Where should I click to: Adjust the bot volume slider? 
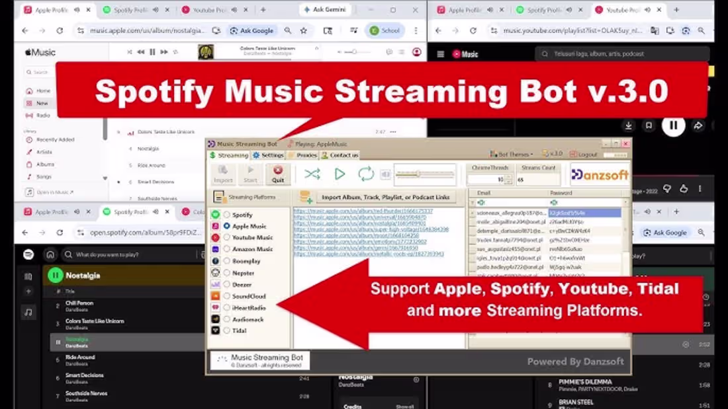(x=424, y=174)
